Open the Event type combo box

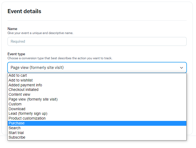click(x=97, y=68)
